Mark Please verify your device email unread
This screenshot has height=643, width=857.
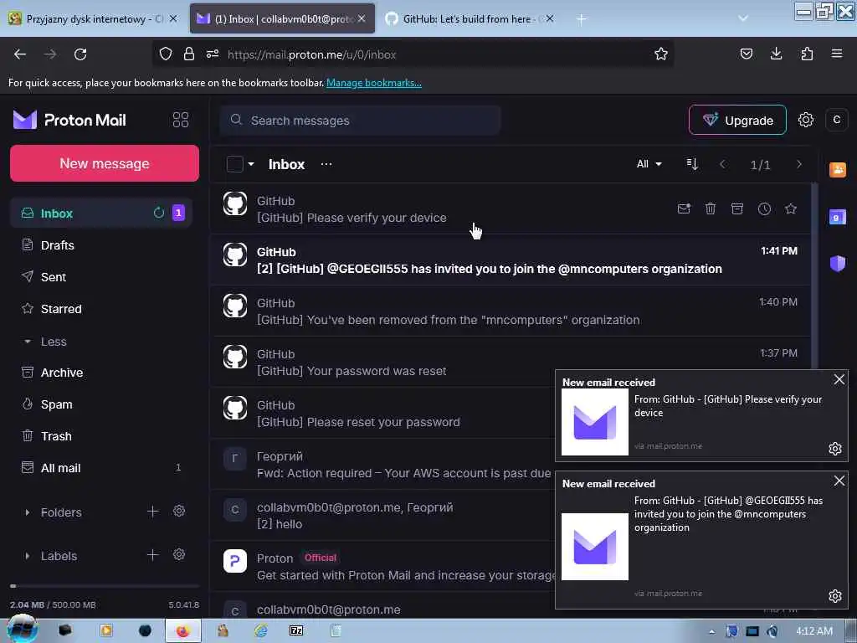[684, 208]
